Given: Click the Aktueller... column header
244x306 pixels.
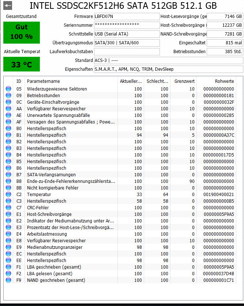Looking at the screenshot, I should (x=131, y=81).
